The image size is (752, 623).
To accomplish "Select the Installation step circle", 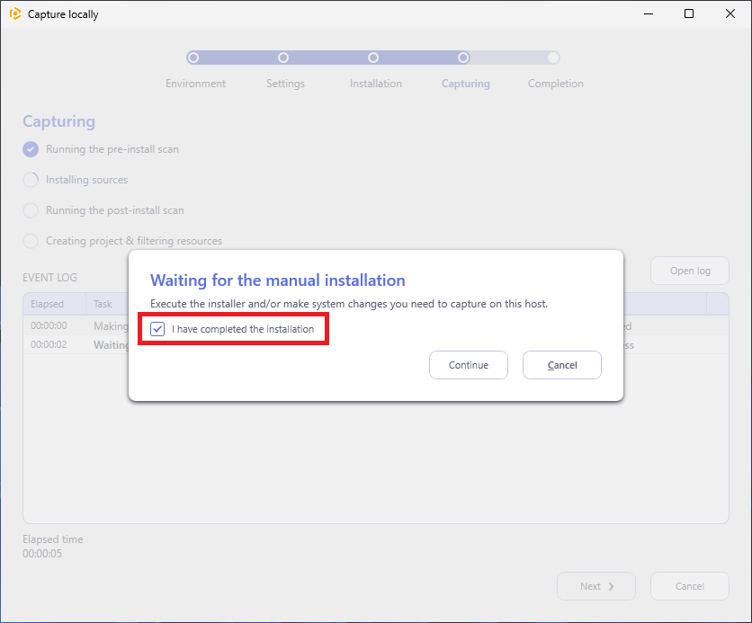I will click(373, 58).
